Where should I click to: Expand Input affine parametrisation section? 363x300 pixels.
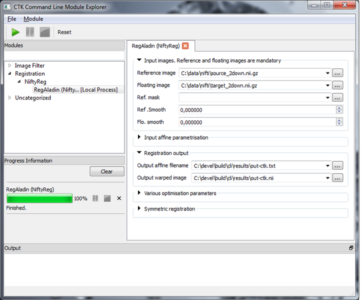point(139,137)
